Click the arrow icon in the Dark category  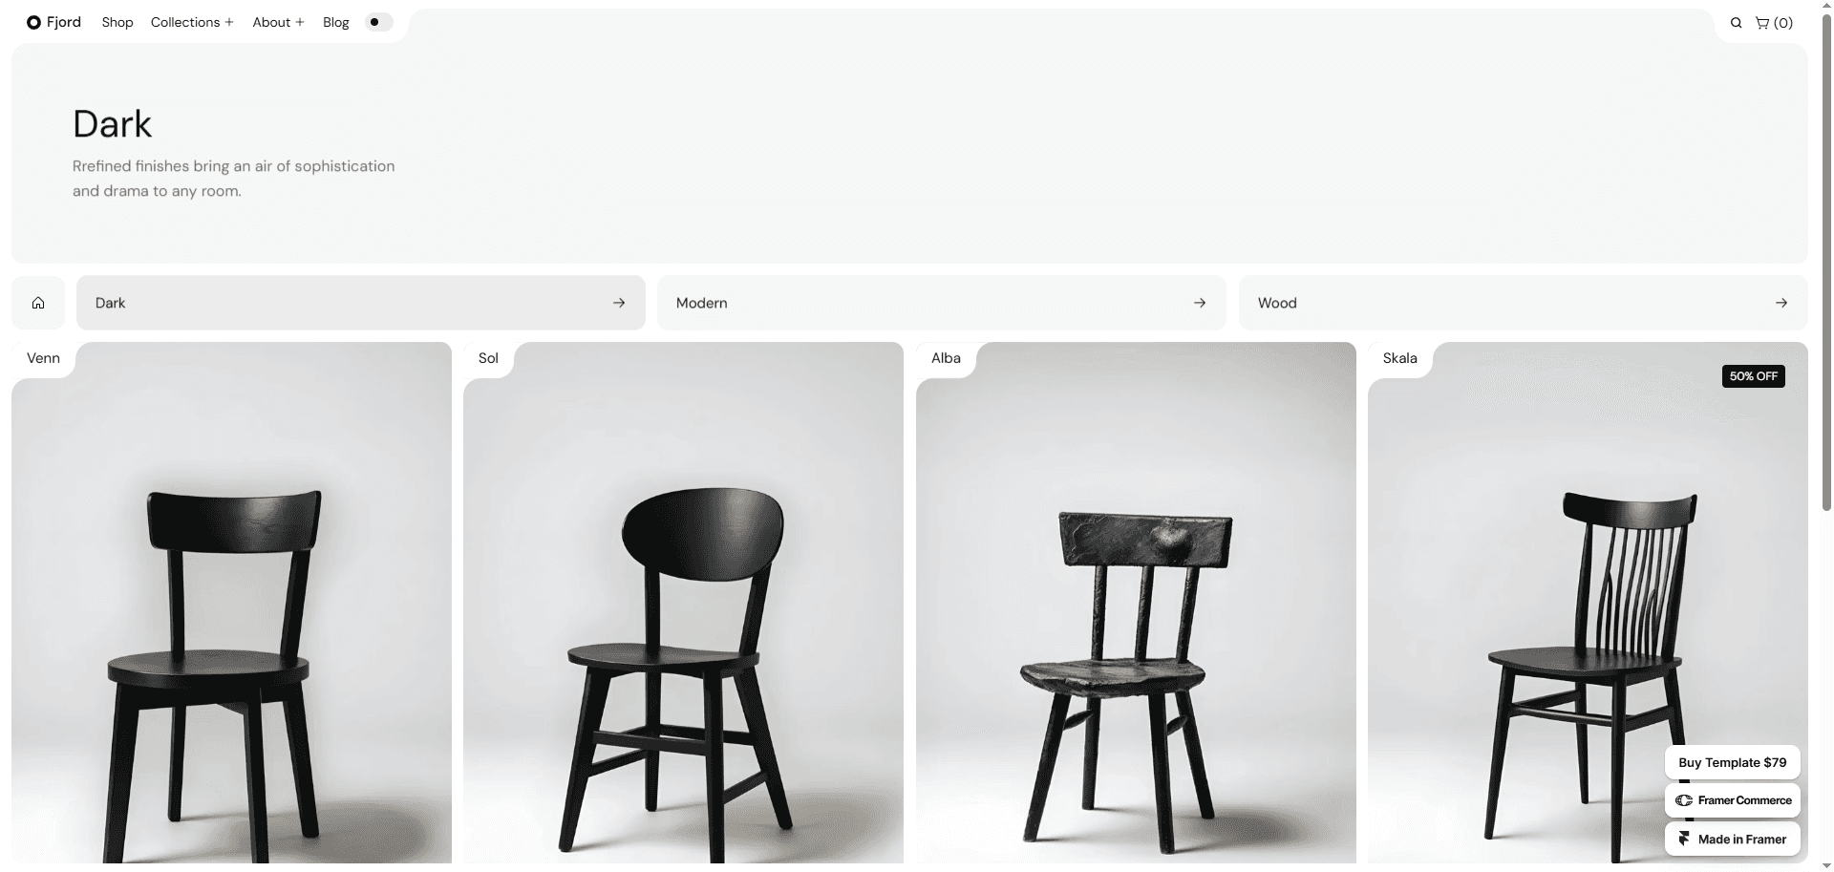pyautogui.click(x=619, y=303)
